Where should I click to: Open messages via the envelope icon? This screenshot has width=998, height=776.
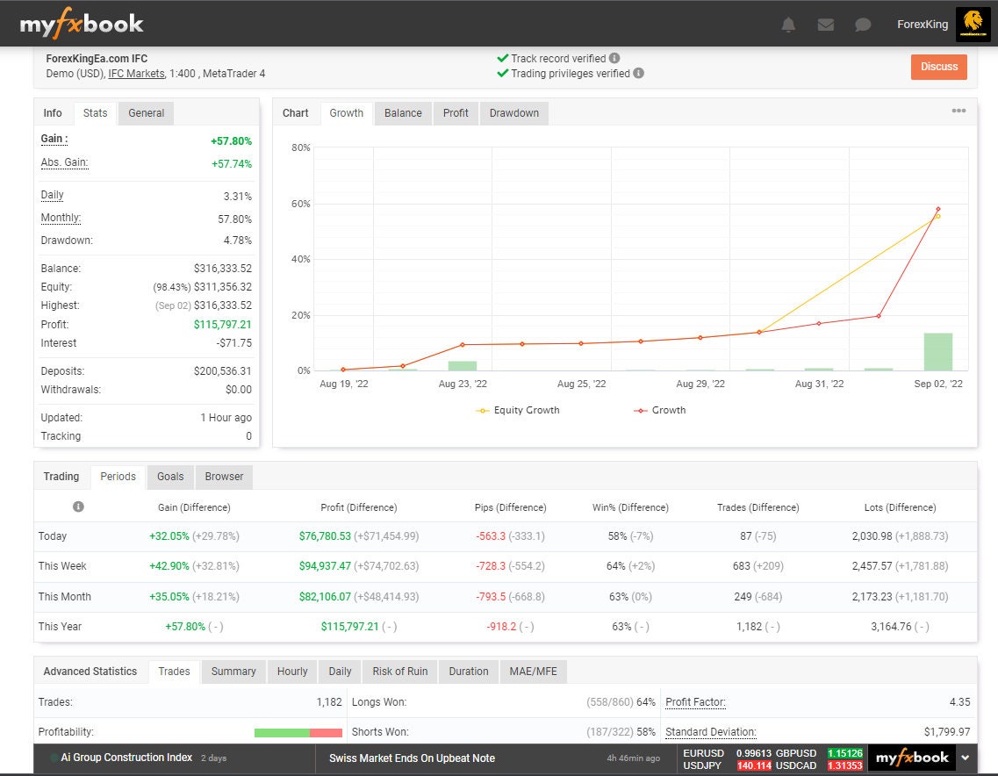click(x=825, y=25)
